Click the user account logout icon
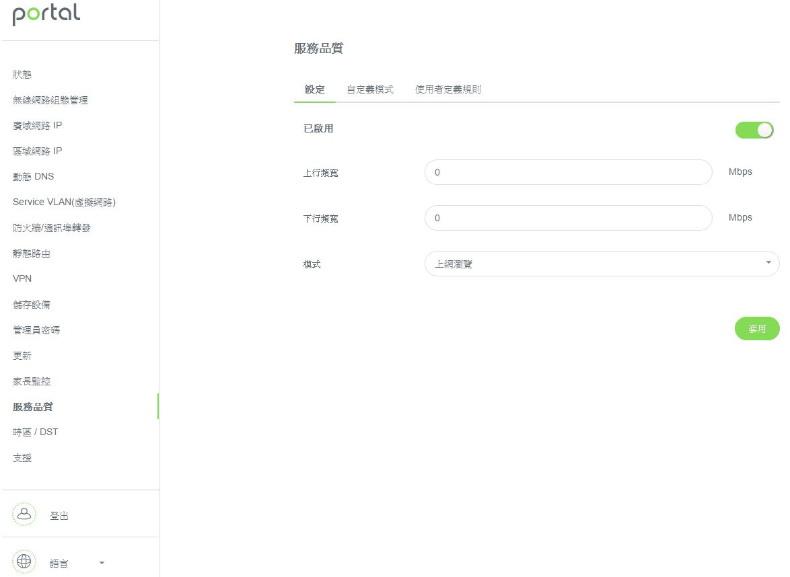790x577 pixels. tap(24, 514)
